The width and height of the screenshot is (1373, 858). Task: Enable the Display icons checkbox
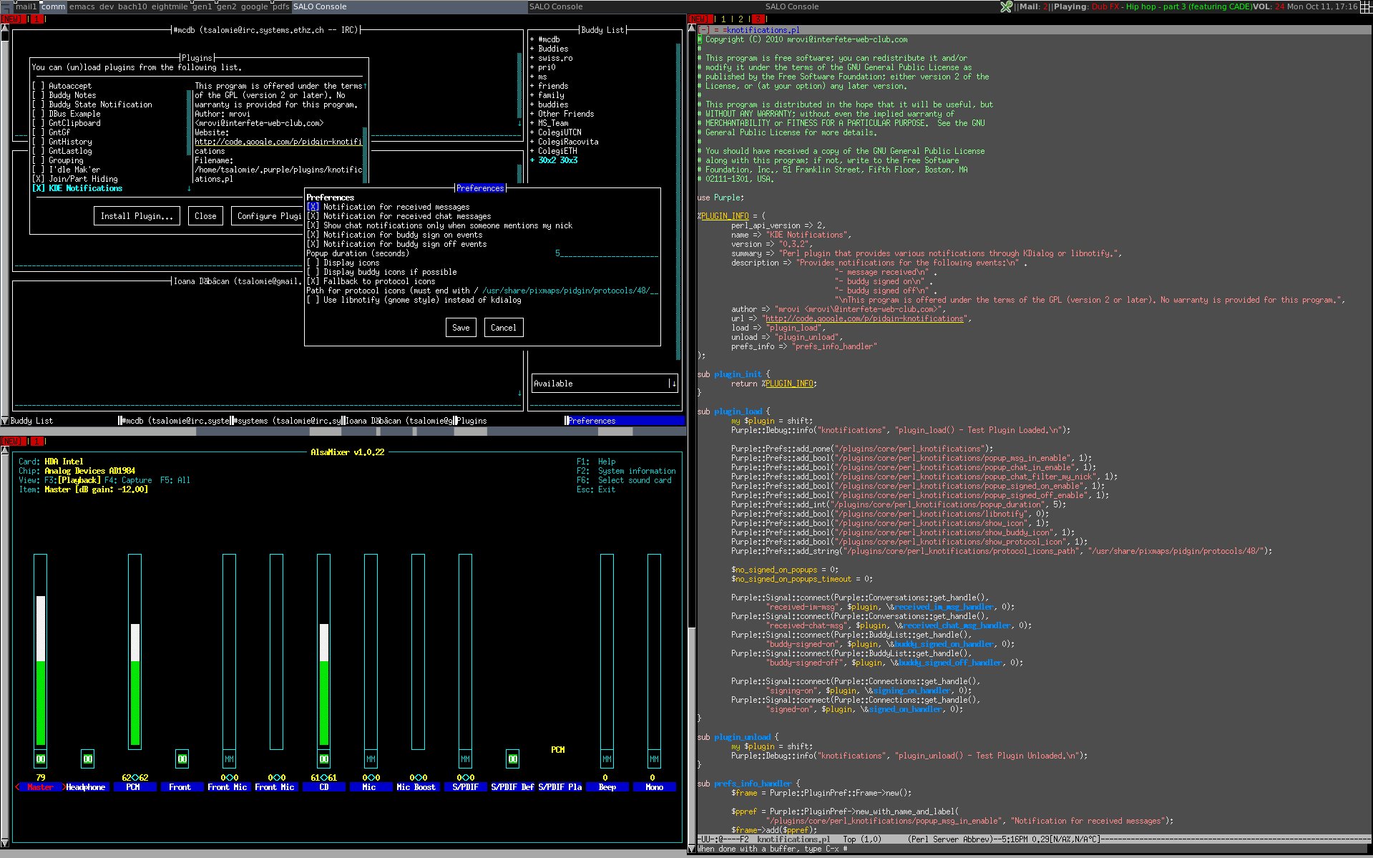313,263
